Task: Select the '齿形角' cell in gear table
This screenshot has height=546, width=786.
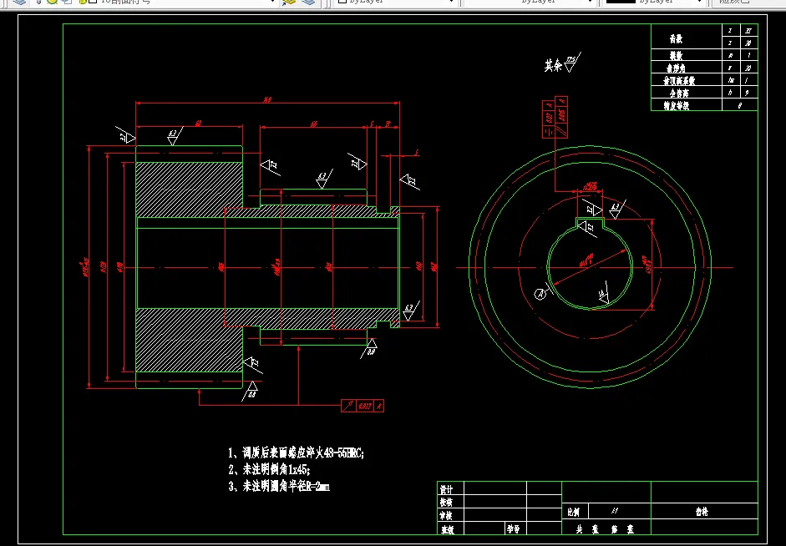Action: (687, 68)
